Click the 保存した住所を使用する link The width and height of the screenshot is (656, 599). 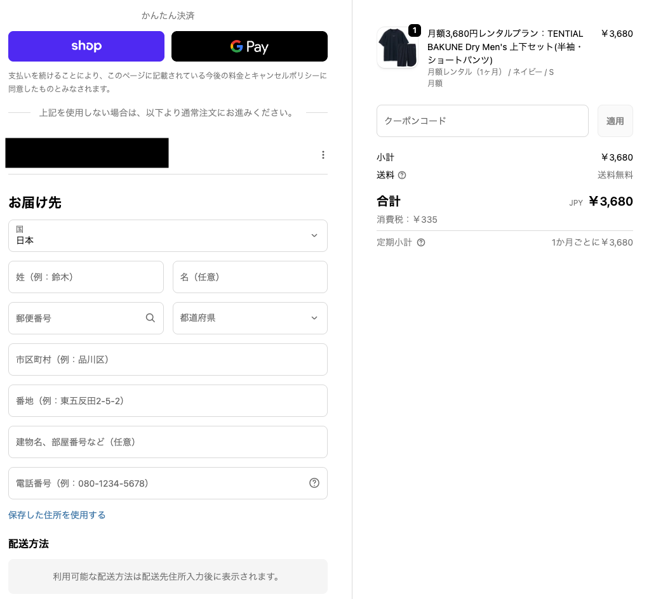pyautogui.click(x=57, y=515)
